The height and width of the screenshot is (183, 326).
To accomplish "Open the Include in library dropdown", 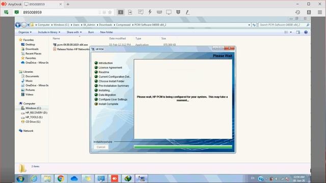I will coord(49,32).
